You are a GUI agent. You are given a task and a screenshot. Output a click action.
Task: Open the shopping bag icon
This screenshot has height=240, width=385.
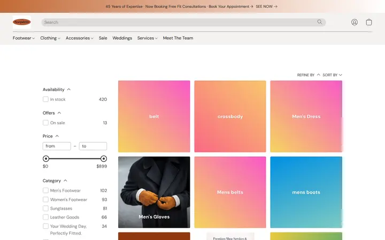369,22
